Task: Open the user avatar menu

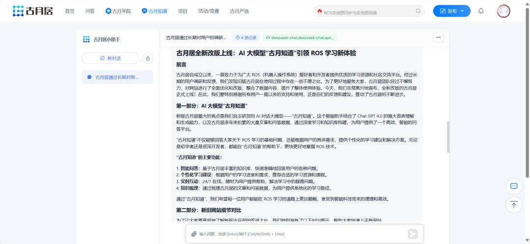Action: (503, 11)
